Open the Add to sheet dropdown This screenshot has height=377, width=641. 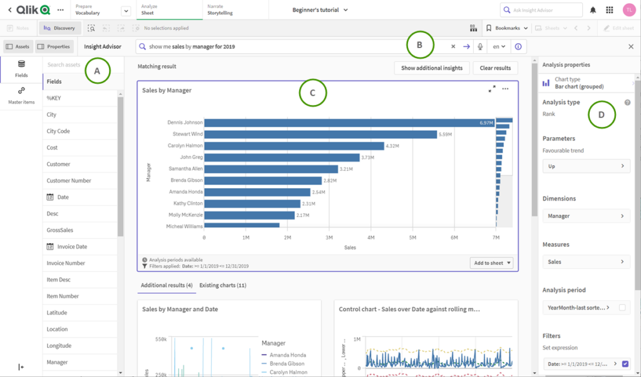click(x=491, y=263)
